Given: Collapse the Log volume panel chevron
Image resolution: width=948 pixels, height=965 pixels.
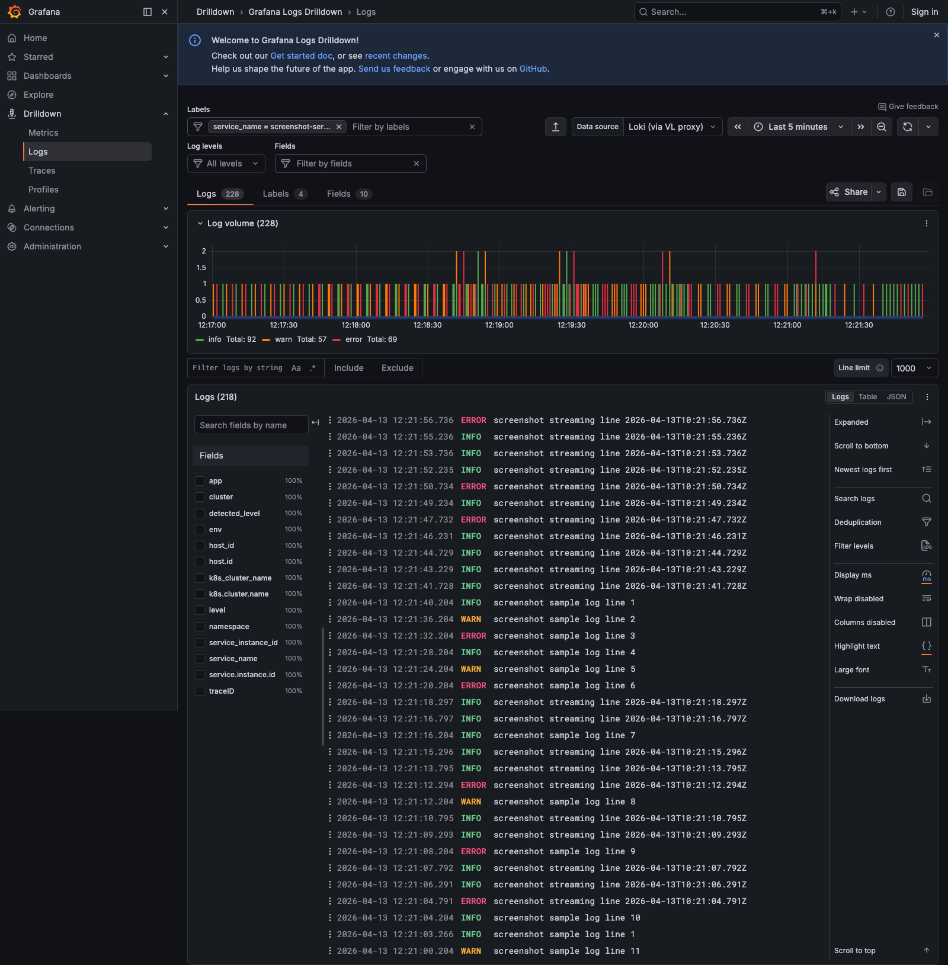Looking at the screenshot, I should tap(200, 223).
